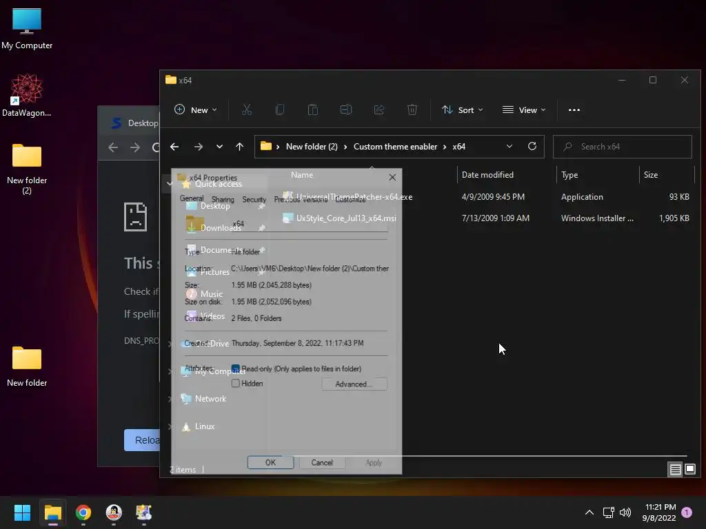Open the Sort dropdown menu
The width and height of the screenshot is (706, 529).
click(463, 110)
